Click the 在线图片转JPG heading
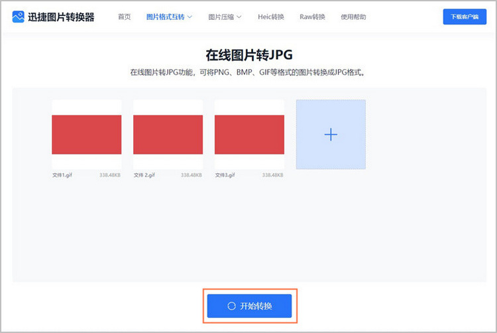Screen dimensions: 497x333 pyautogui.click(x=249, y=55)
